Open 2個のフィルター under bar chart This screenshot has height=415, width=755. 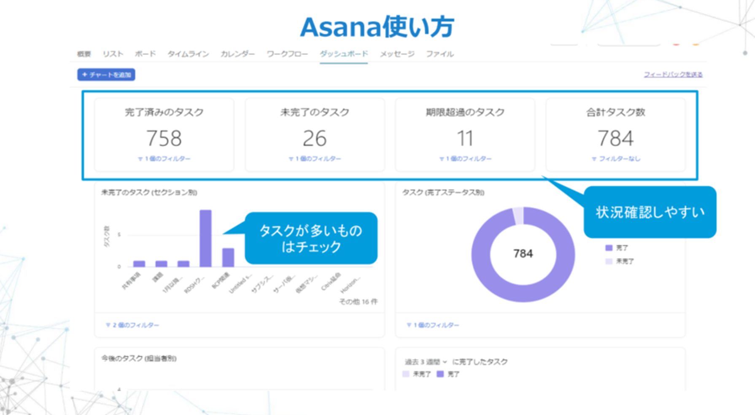[132, 325]
